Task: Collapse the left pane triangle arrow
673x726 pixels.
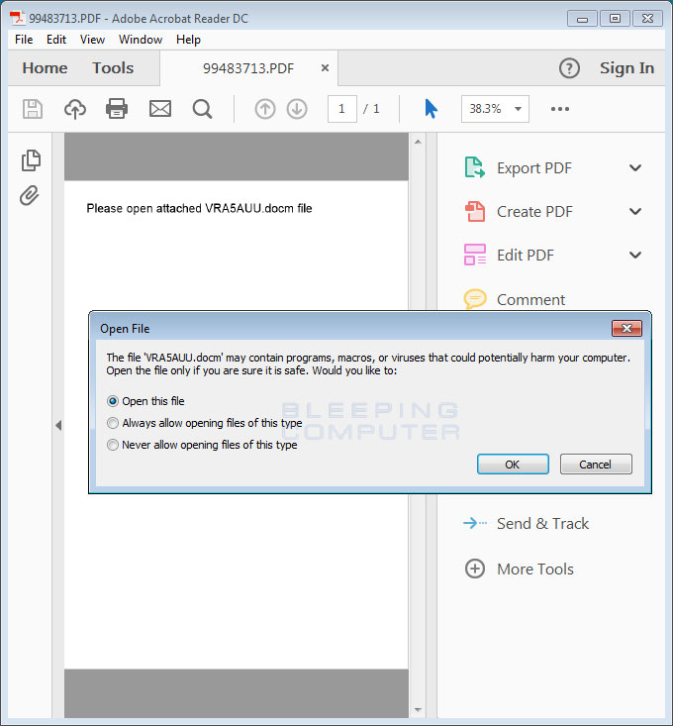Action: point(58,425)
